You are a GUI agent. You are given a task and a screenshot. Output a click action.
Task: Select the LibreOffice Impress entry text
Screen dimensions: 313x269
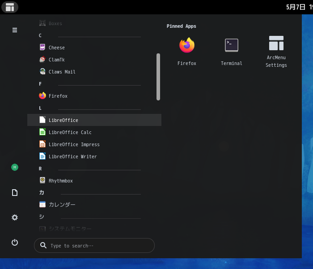pyautogui.click(x=74, y=144)
